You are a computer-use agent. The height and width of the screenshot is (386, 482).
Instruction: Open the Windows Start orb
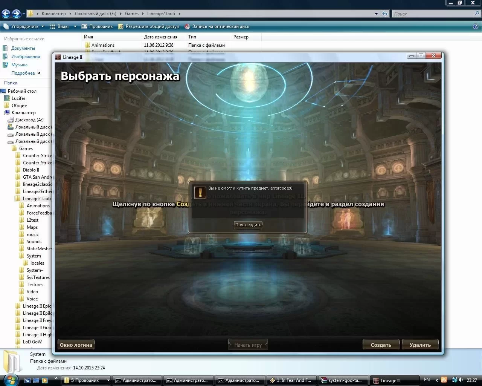point(10,380)
